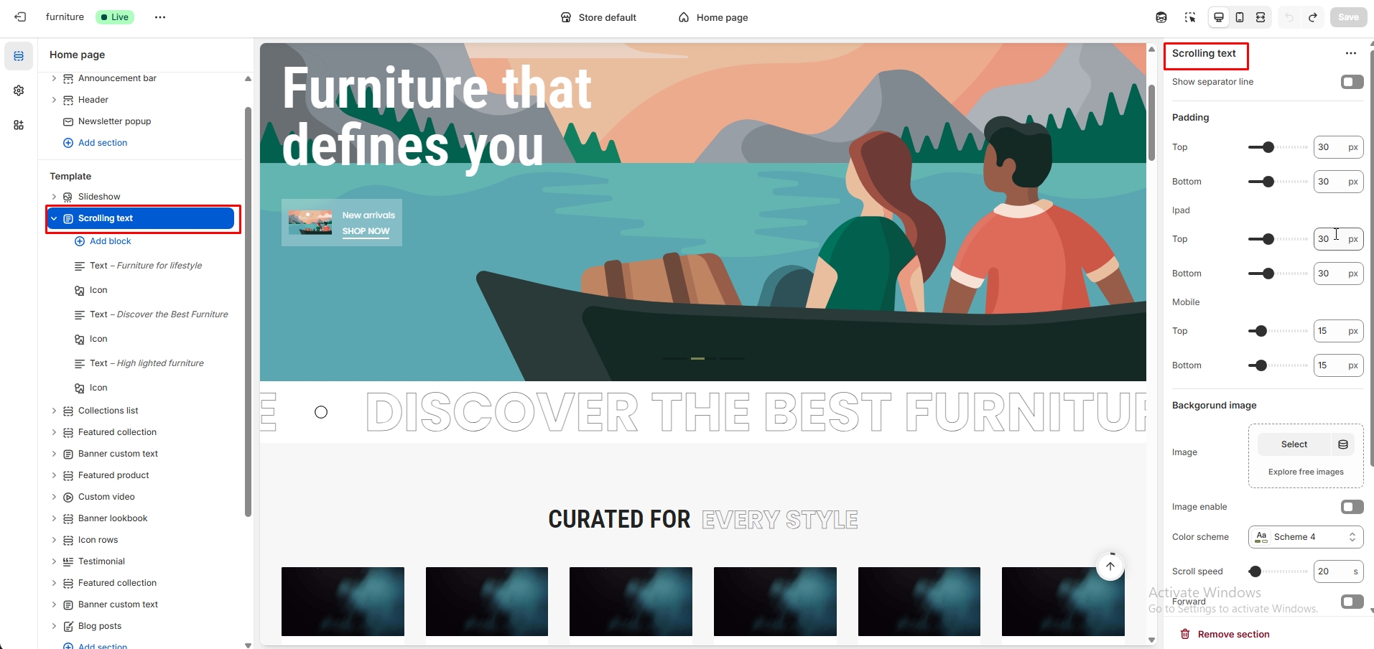The image size is (1374, 649).
Task: Enable Show separator line toggle
Action: click(1352, 82)
